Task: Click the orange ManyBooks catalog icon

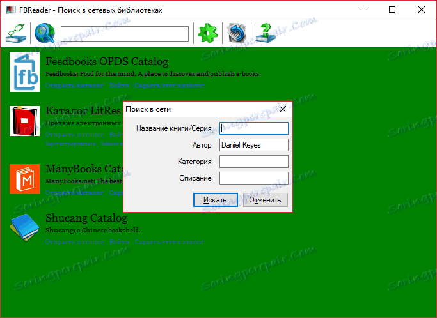Action: (24, 179)
